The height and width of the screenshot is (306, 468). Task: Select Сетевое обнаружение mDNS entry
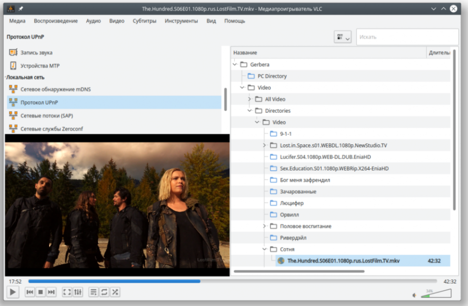[114, 89]
